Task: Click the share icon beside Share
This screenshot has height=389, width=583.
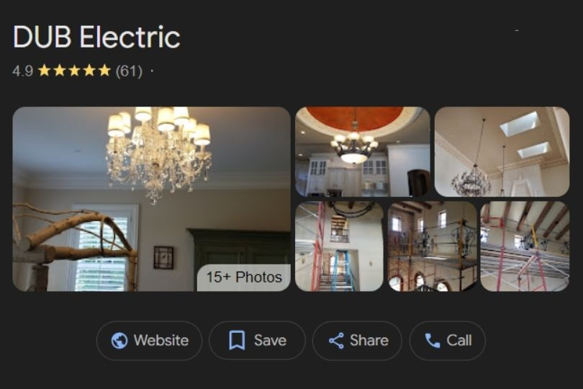Action: [336, 341]
